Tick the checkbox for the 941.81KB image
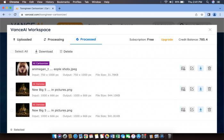Viewport: 224px width, 140px height. pyautogui.click(x=12, y=110)
